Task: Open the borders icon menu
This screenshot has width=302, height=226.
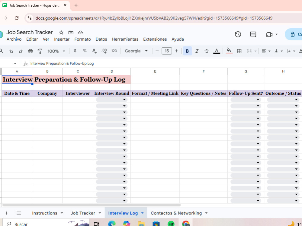Action: point(239,51)
